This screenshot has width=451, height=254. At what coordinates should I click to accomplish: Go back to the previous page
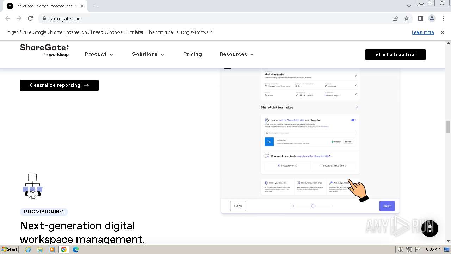(8, 18)
